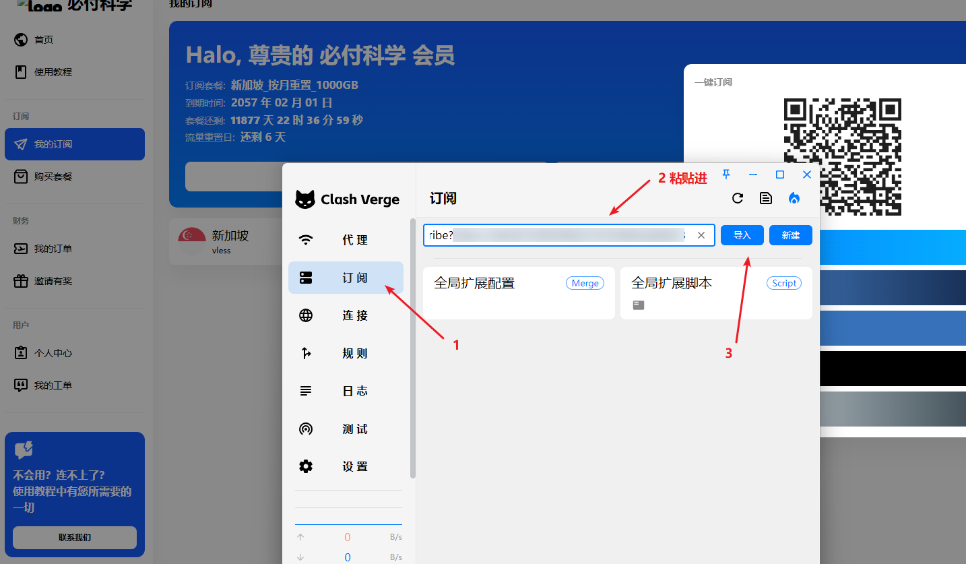Viewport: 966px width, 564px height.
Task: Click the download speed indicator in Clash Verge
Action: click(348, 557)
